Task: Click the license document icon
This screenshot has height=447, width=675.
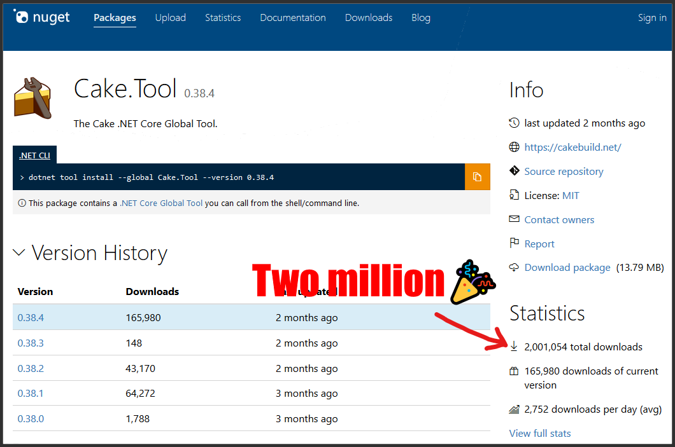Action: pos(514,195)
